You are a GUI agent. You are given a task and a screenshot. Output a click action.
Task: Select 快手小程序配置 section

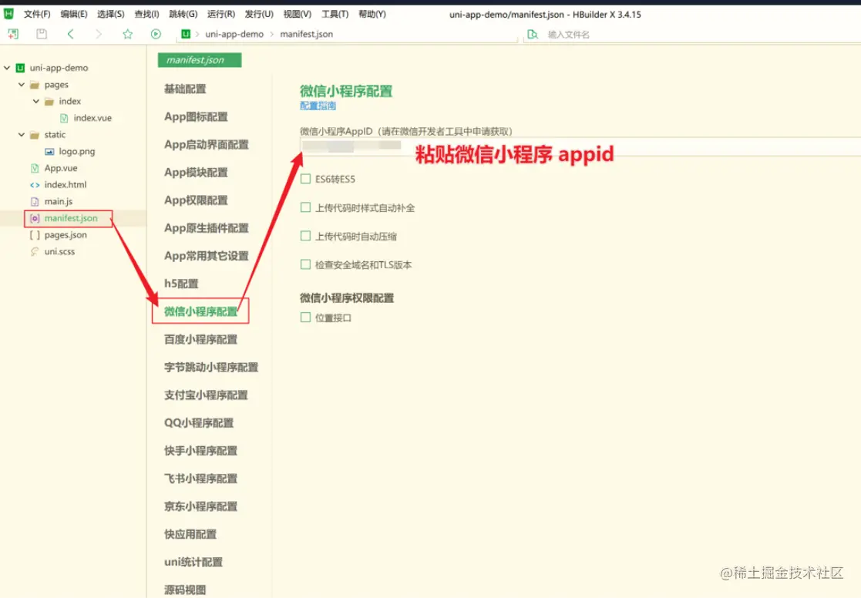(200, 451)
